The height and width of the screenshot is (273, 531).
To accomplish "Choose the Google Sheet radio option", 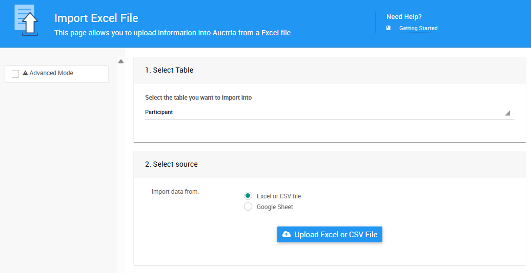I will coord(248,207).
